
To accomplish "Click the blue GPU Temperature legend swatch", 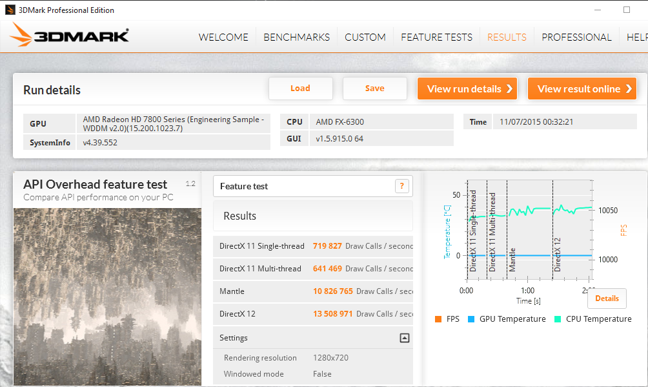I will click(x=471, y=319).
